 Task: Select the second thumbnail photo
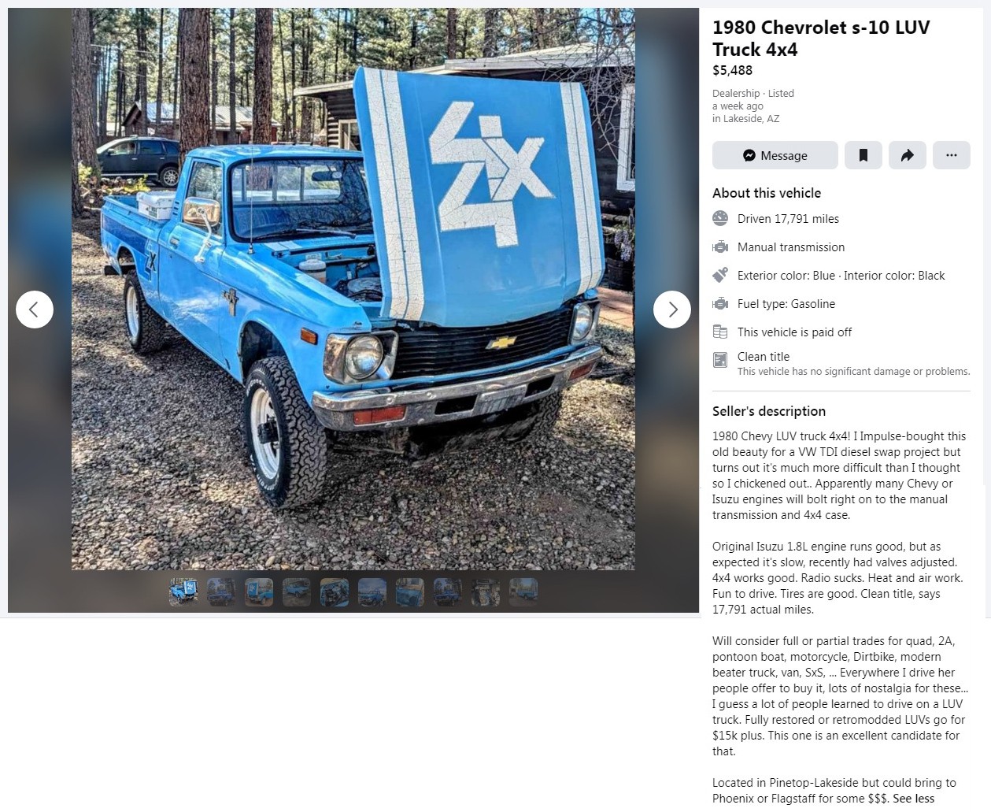click(x=221, y=591)
